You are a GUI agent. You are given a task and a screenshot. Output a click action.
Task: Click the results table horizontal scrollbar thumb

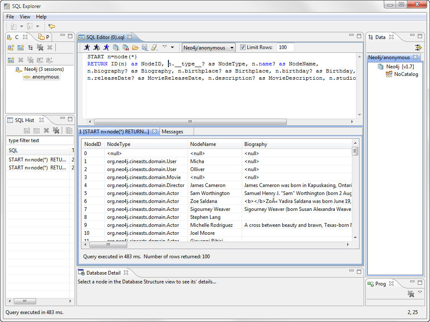[x=108, y=244]
